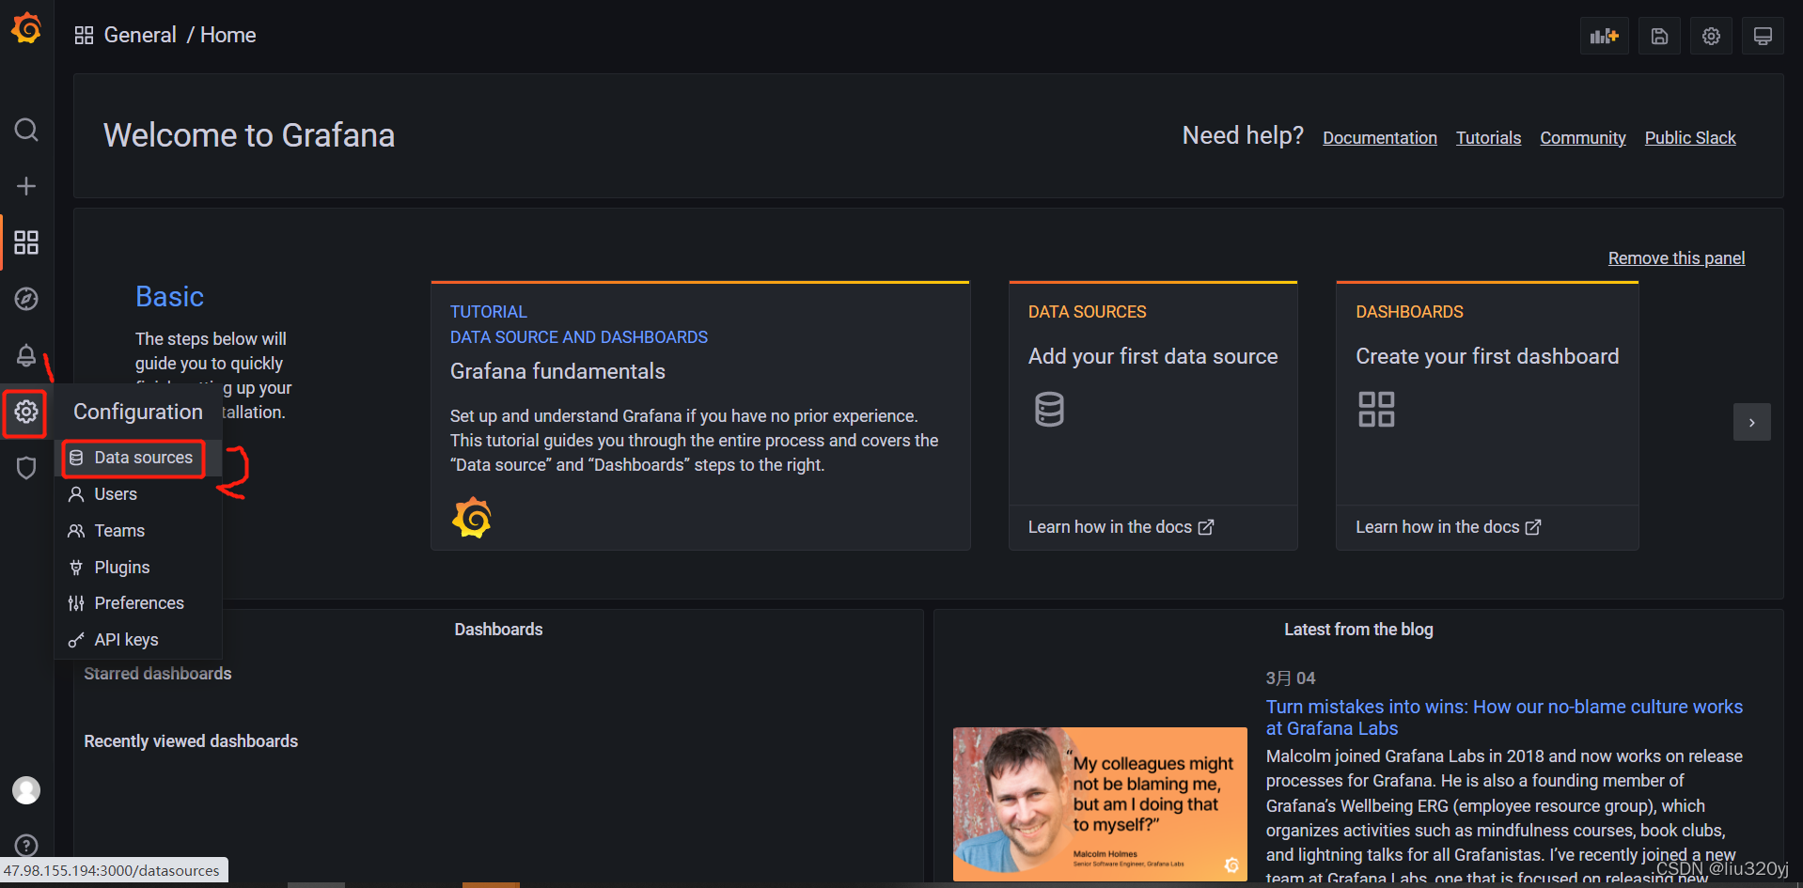The image size is (1803, 888).
Task: Open the no-blame culture blog post link
Action: pos(1504,718)
